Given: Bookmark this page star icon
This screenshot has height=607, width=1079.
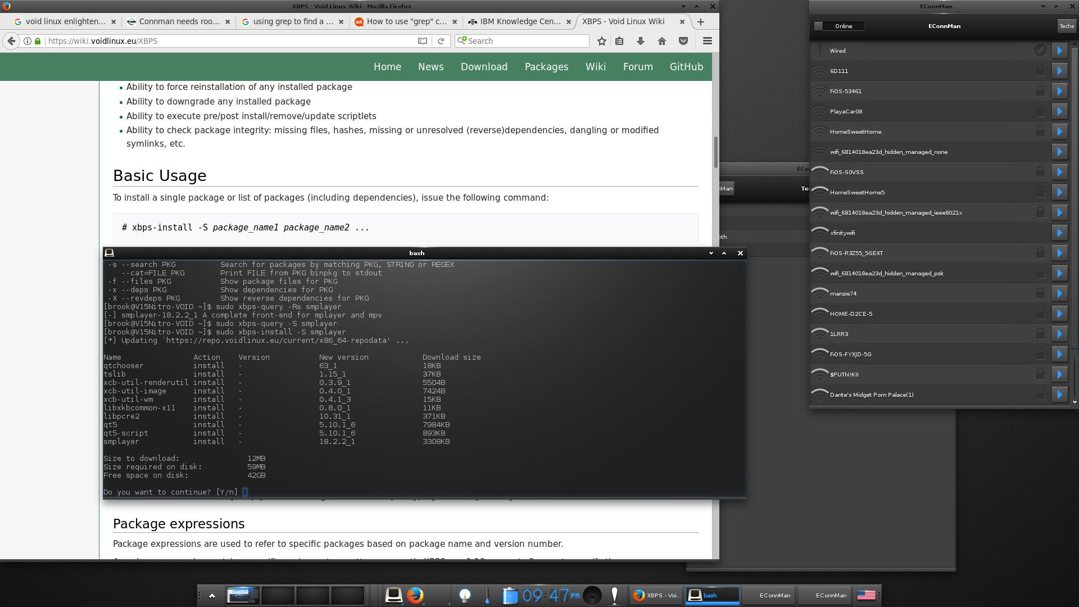Looking at the screenshot, I should 602,41.
